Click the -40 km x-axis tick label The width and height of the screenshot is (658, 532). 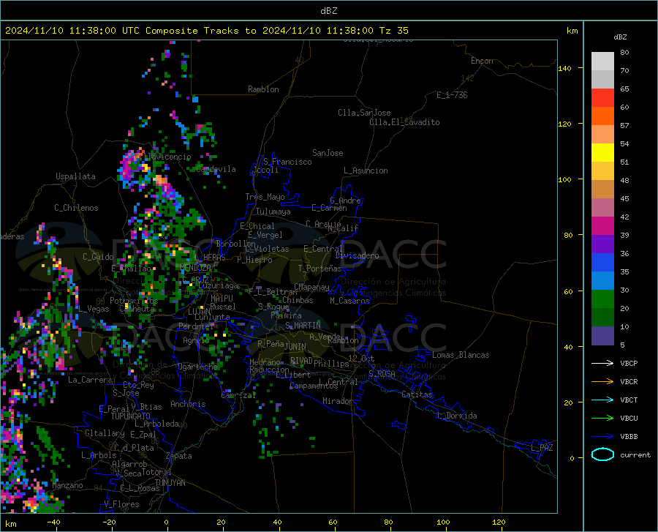53,522
